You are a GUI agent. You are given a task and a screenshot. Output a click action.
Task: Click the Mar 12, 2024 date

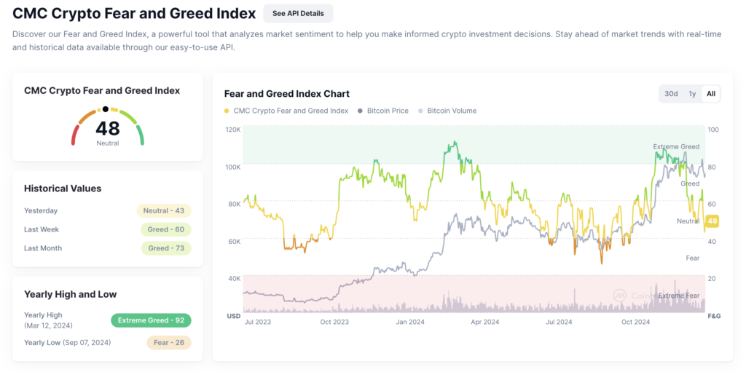click(x=48, y=325)
